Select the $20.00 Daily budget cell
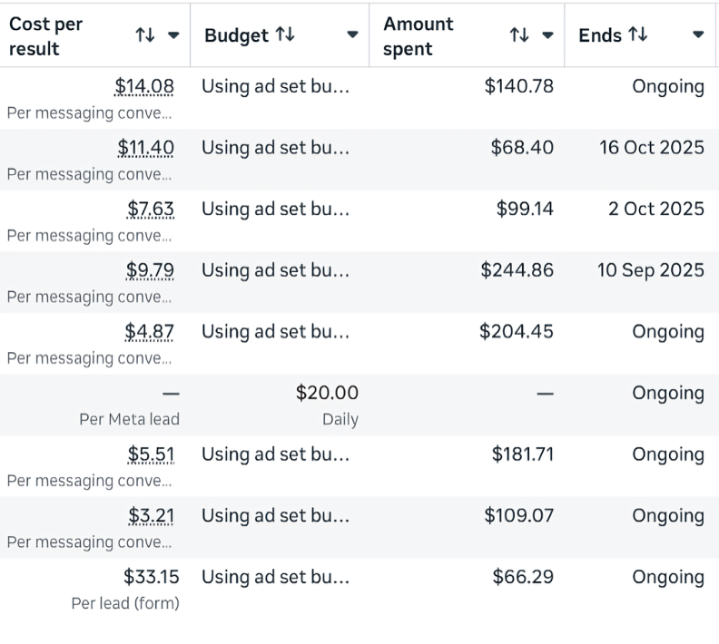This screenshot has width=719, height=644. [280, 405]
